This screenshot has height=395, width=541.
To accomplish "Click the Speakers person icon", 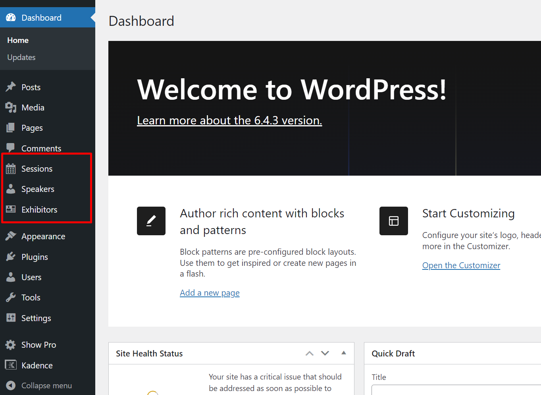I will tap(11, 189).
